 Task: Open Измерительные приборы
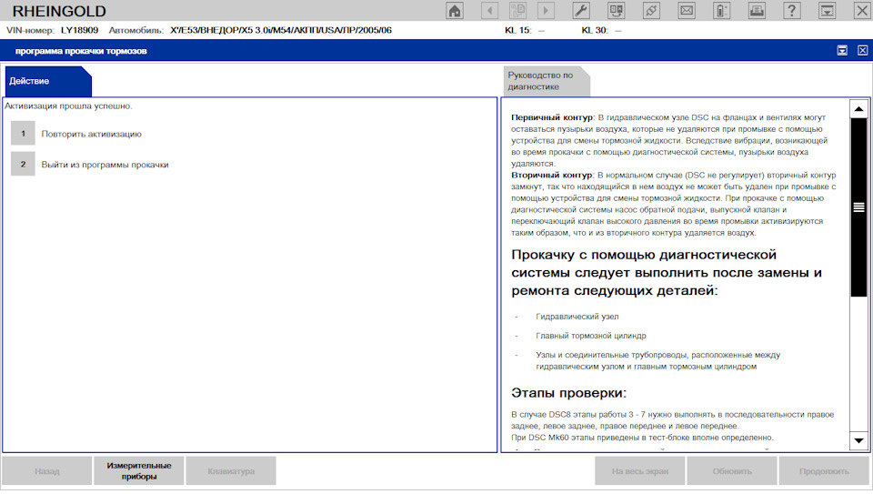click(138, 471)
